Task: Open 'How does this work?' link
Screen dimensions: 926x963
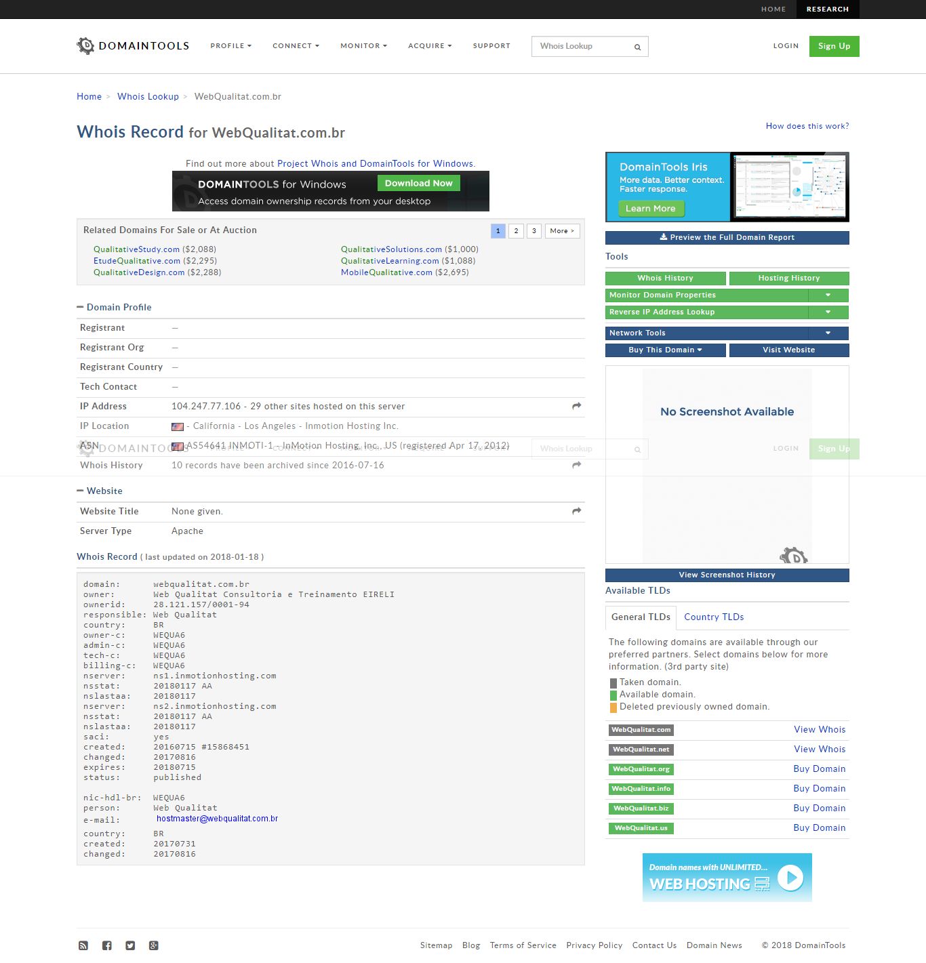Action: (807, 126)
